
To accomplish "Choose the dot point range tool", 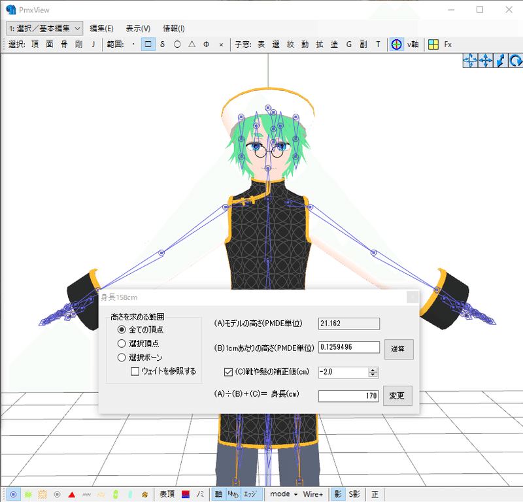I will 133,44.
